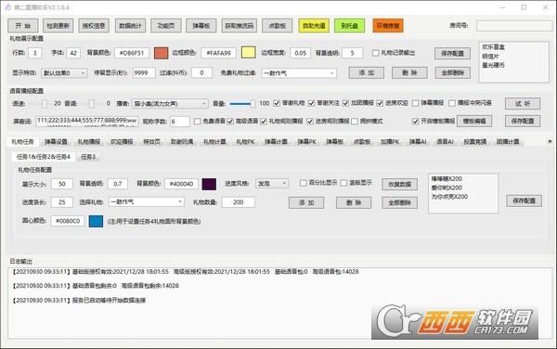Screen dimensions: 557x349
Task: Enable the 礼物记录输出 checkbox
Action: [x=375, y=53]
